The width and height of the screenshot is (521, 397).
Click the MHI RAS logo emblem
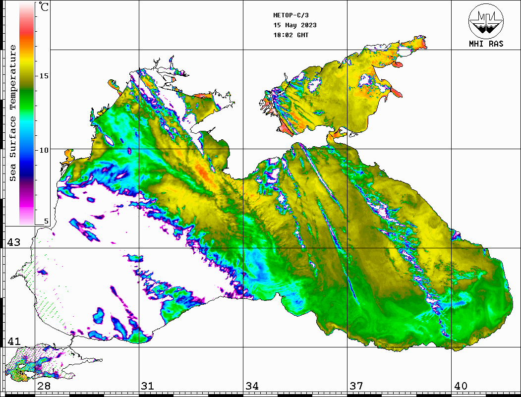click(486, 21)
